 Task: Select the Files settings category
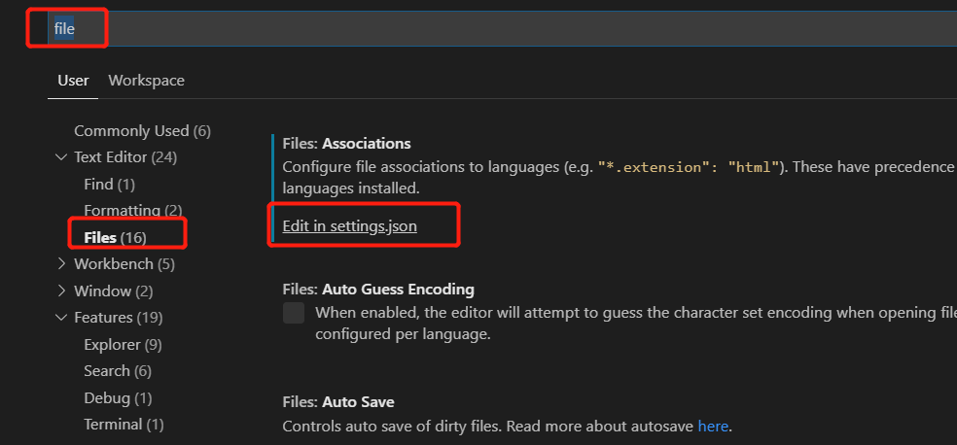[115, 237]
